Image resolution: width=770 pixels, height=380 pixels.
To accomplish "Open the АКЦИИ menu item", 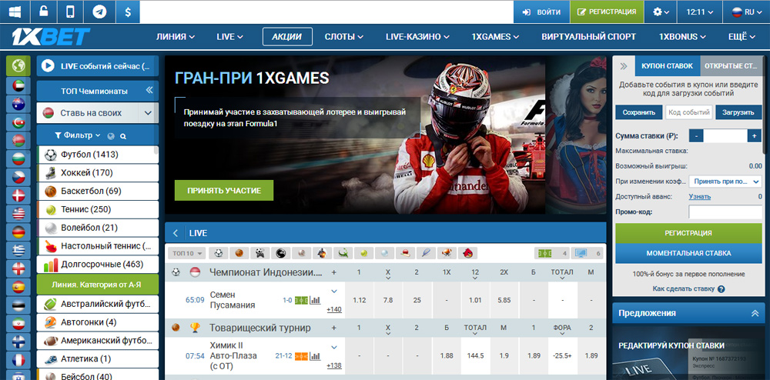I will pos(287,37).
